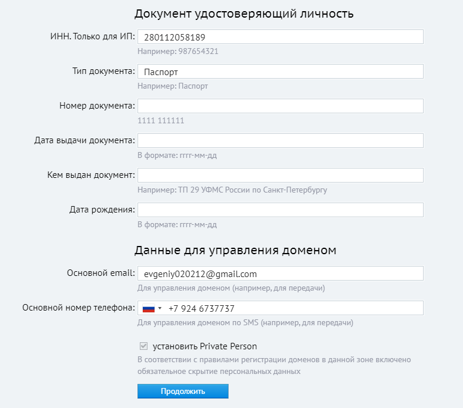
Task: Click the empty Дата рождения input
Action: click(280, 210)
